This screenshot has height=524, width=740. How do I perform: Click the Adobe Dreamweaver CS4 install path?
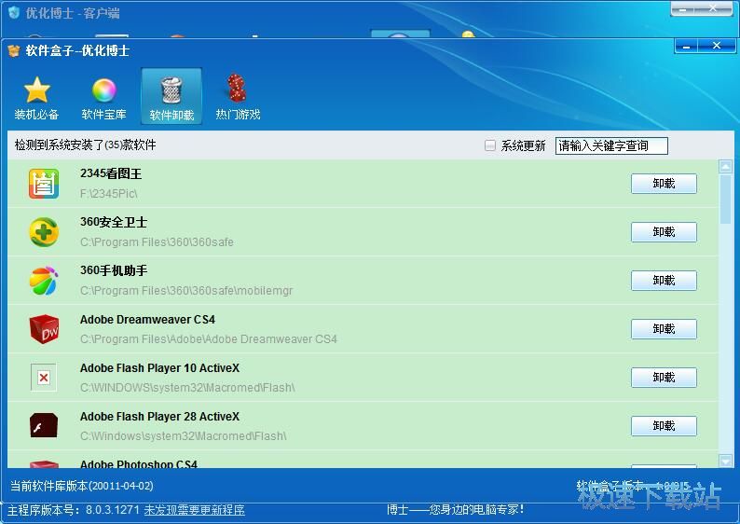[209, 339]
